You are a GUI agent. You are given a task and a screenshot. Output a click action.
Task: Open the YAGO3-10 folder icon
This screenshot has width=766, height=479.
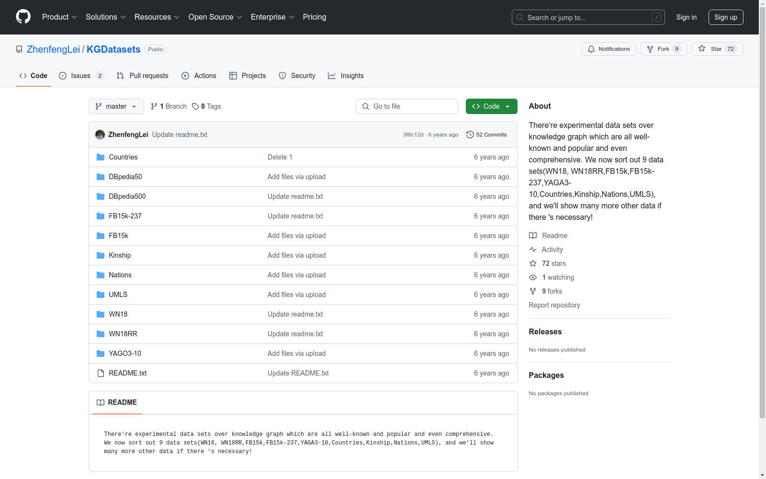[101, 354]
